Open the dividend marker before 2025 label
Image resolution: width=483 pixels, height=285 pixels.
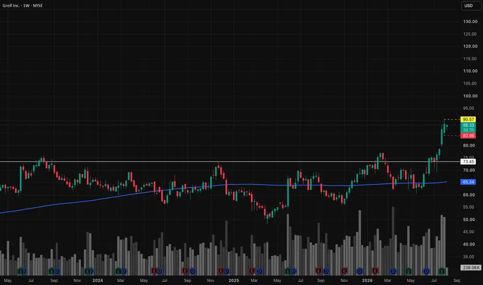tap(226, 271)
